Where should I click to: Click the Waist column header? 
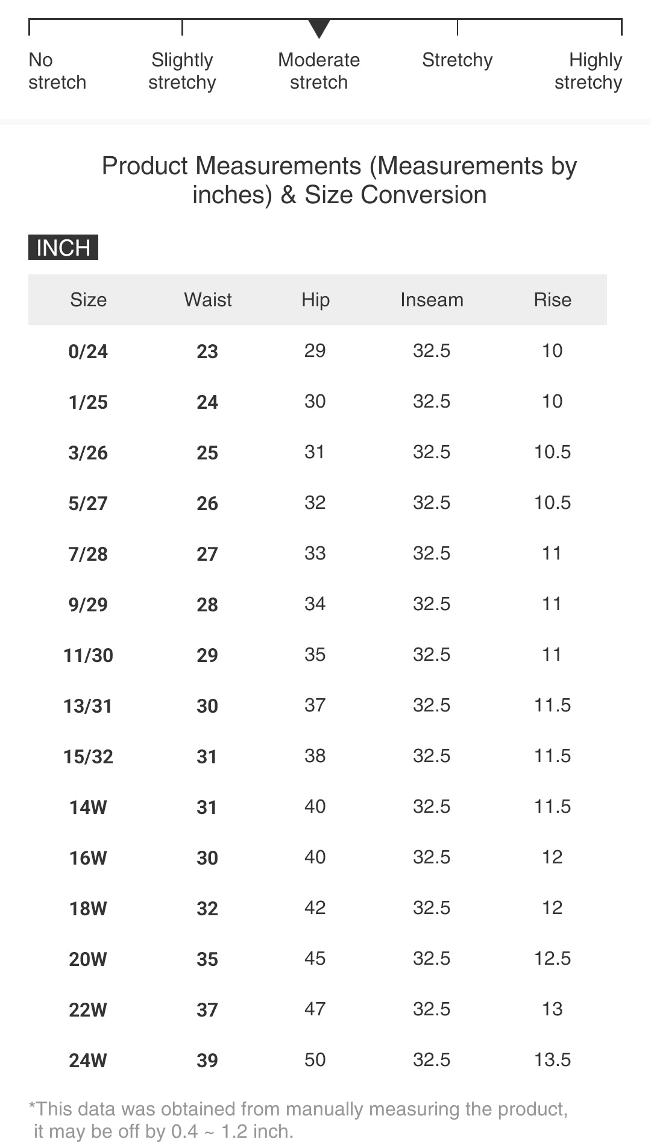coord(208,300)
